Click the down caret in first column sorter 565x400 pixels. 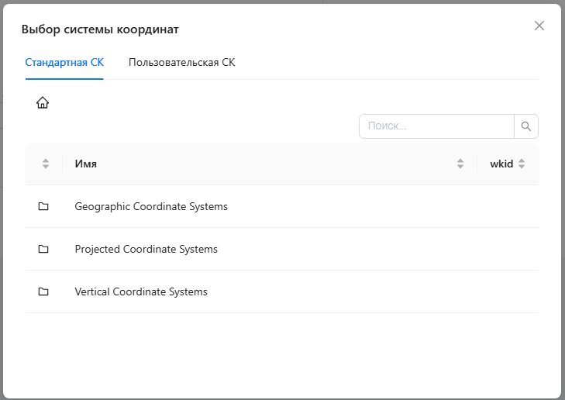pos(46,167)
